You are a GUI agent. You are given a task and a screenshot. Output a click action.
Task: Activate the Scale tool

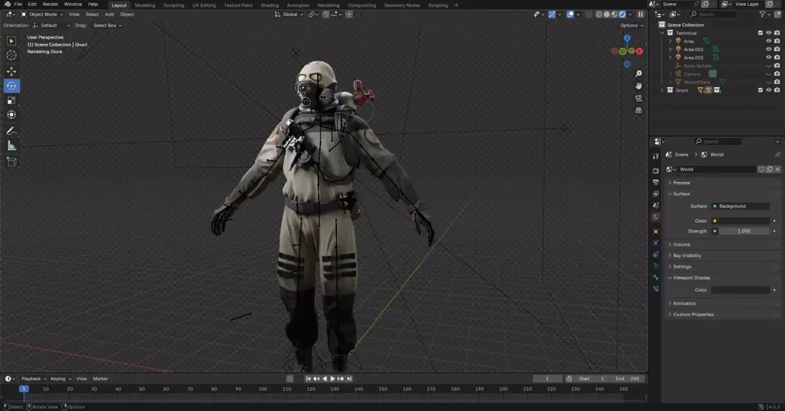[x=12, y=100]
